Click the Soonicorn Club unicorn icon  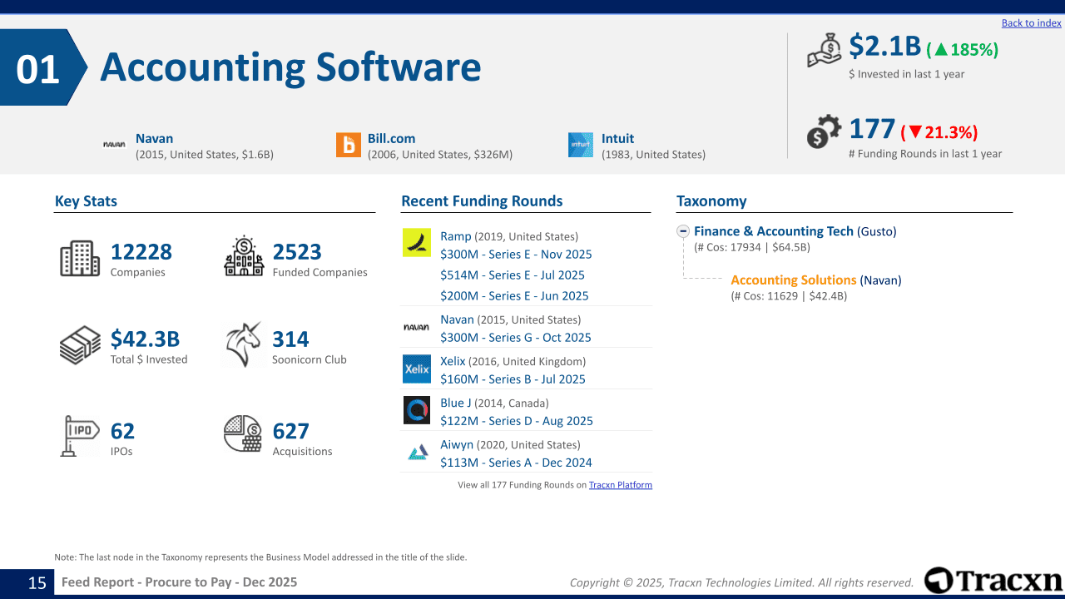click(x=243, y=344)
